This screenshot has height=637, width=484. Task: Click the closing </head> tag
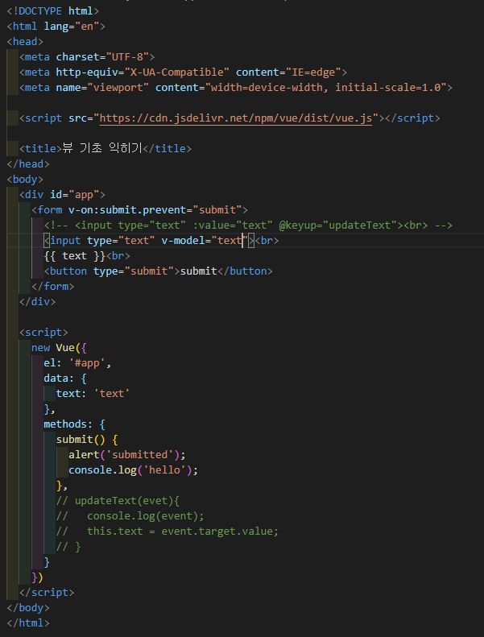(28, 164)
